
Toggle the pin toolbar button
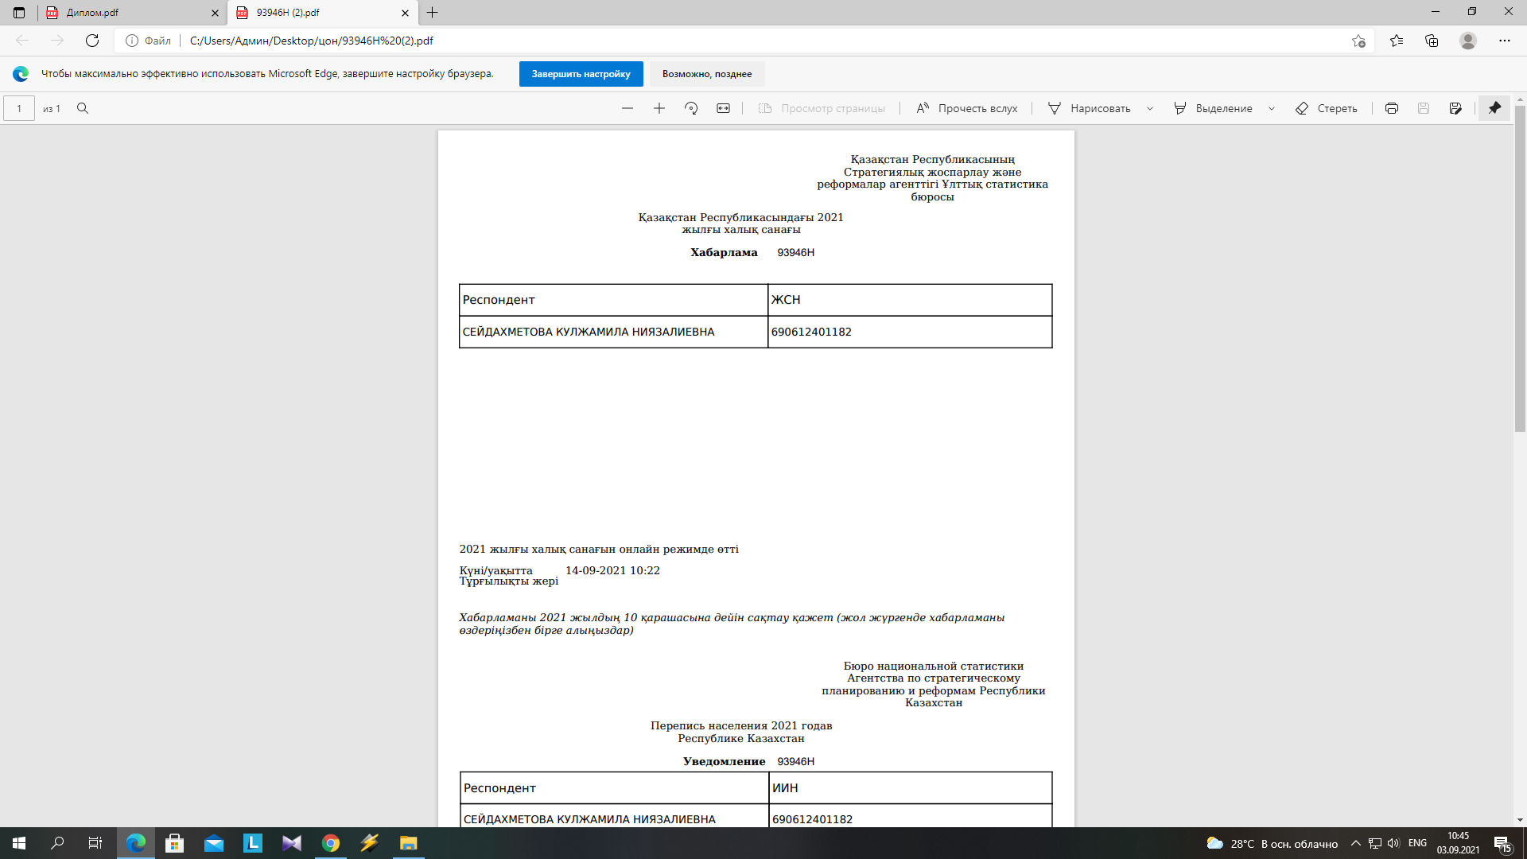tap(1495, 108)
